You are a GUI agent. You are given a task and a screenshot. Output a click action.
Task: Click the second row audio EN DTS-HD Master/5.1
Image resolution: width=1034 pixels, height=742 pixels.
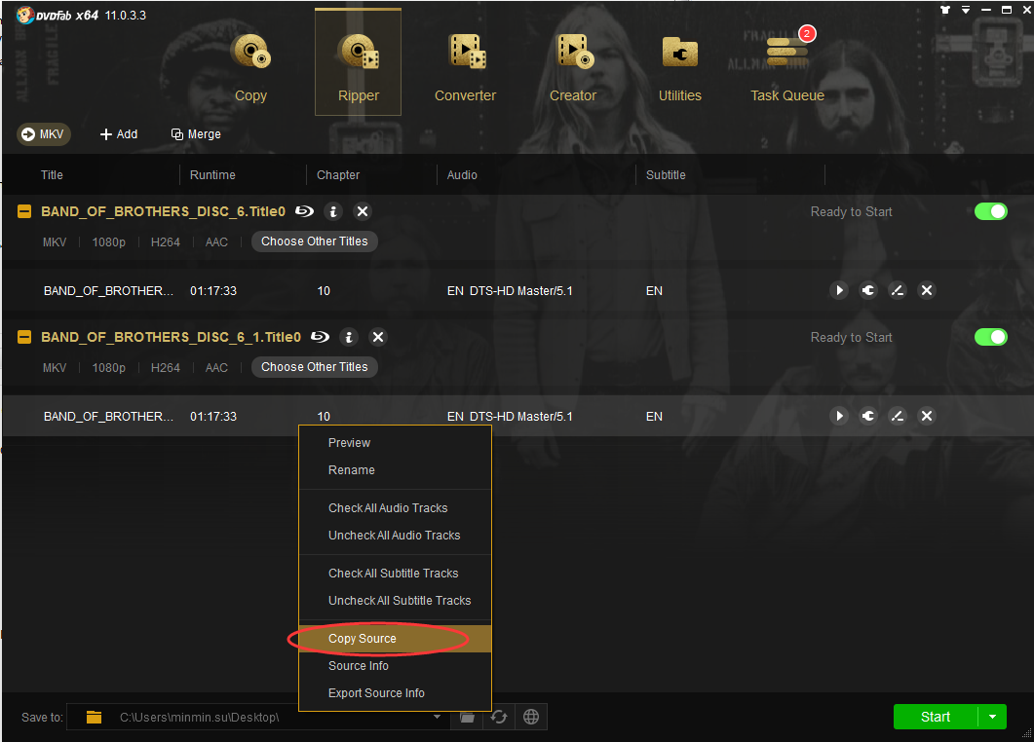[510, 417]
